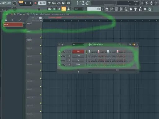The width and height of the screenshot is (159, 119).
Task: Click mixer track number 2 for Clap
Action: point(69,56)
